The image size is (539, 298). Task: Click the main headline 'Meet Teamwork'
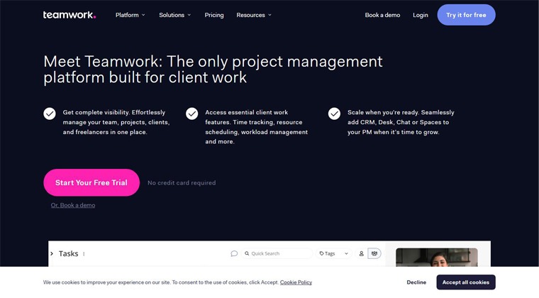[x=213, y=70]
